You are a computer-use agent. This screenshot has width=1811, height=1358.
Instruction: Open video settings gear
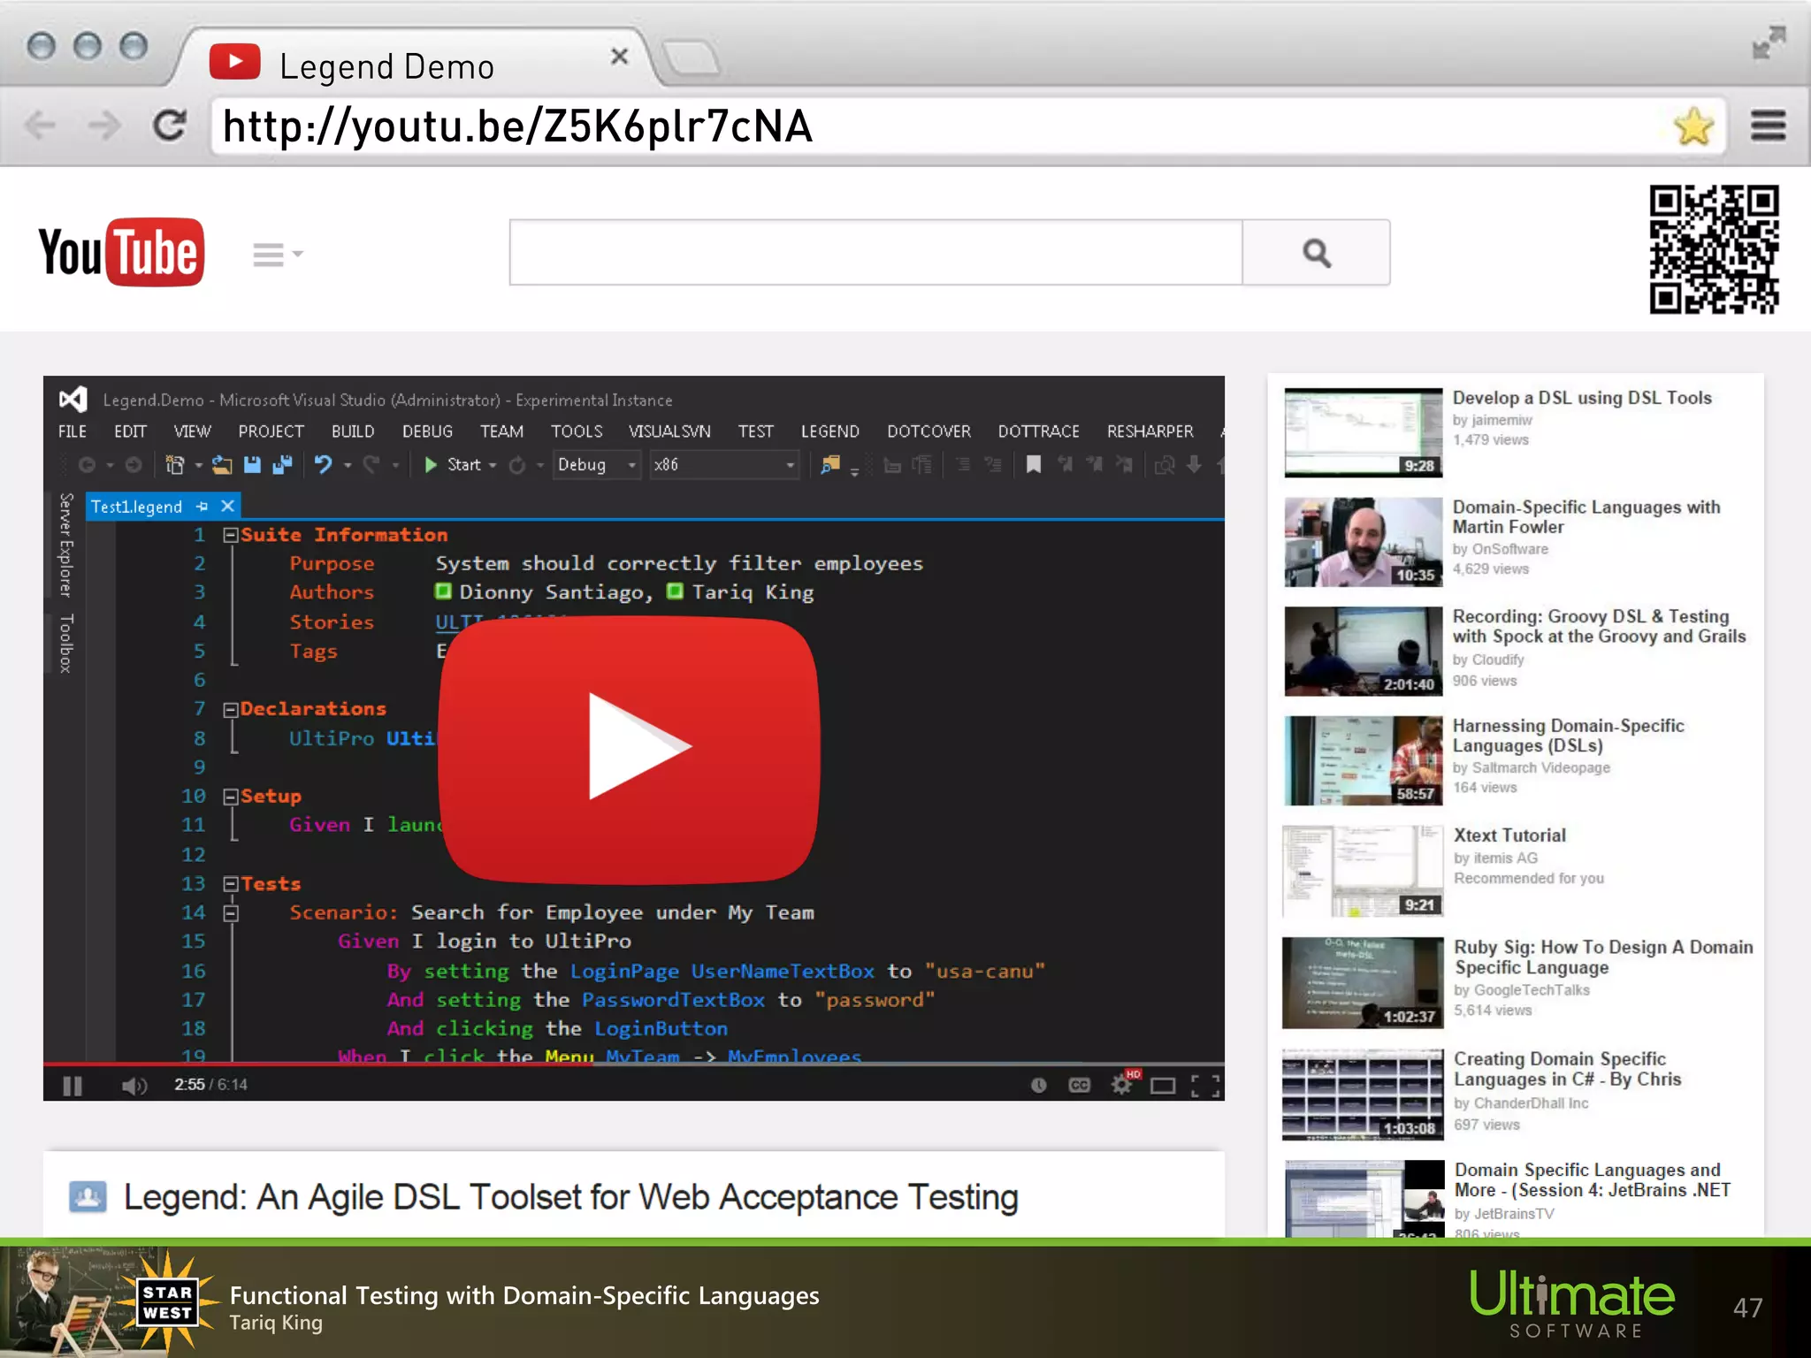pyautogui.click(x=1121, y=1085)
